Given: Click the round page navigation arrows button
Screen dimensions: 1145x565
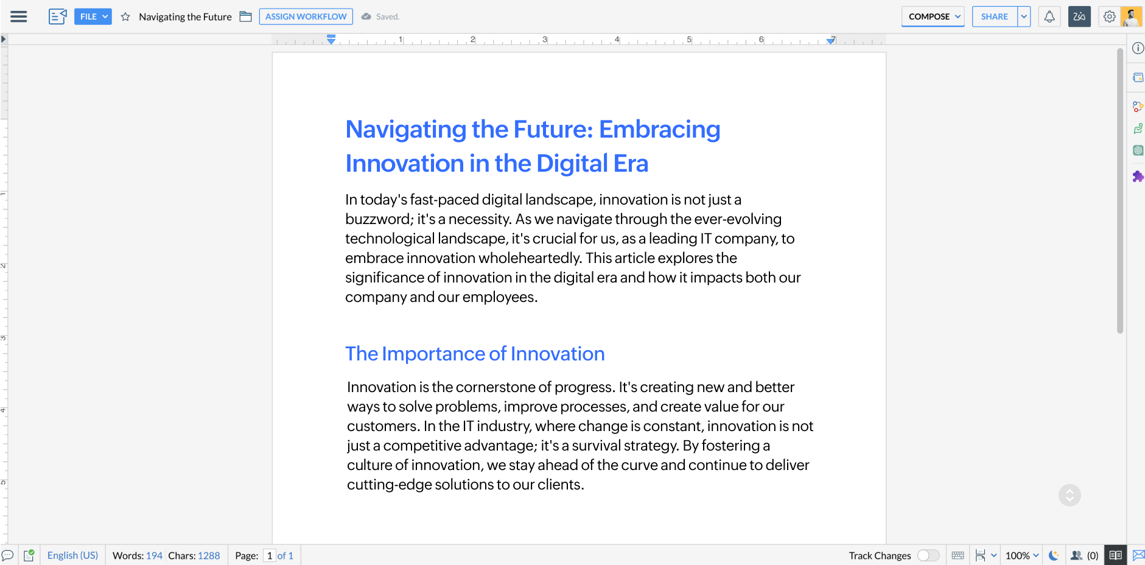Looking at the screenshot, I should coord(1070,495).
